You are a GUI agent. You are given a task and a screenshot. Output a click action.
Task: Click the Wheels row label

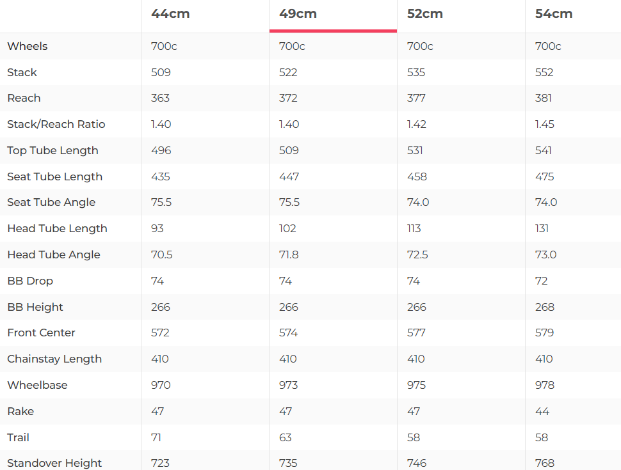point(28,46)
